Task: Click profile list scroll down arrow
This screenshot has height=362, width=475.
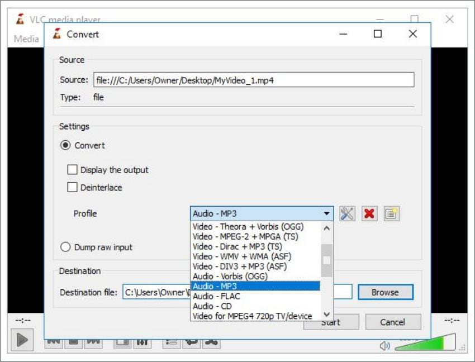Action: [326, 314]
